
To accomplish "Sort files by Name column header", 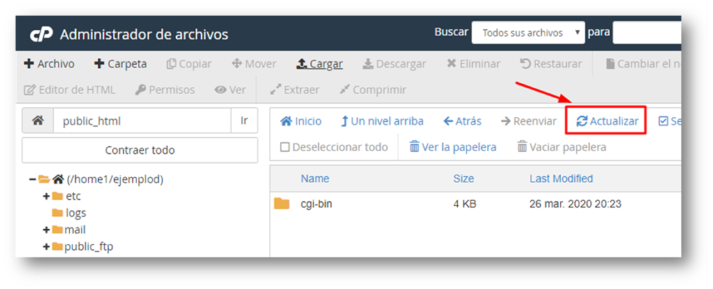I will (315, 179).
